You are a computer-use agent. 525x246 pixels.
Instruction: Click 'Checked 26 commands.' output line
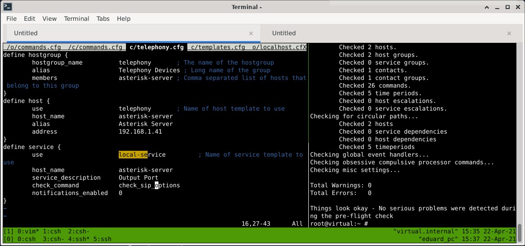(x=375, y=86)
